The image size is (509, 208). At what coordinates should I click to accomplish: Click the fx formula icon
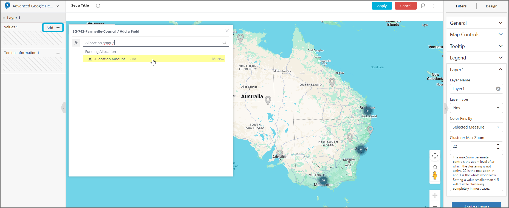76,43
